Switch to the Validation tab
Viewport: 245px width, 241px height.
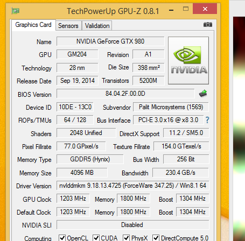click(97, 26)
